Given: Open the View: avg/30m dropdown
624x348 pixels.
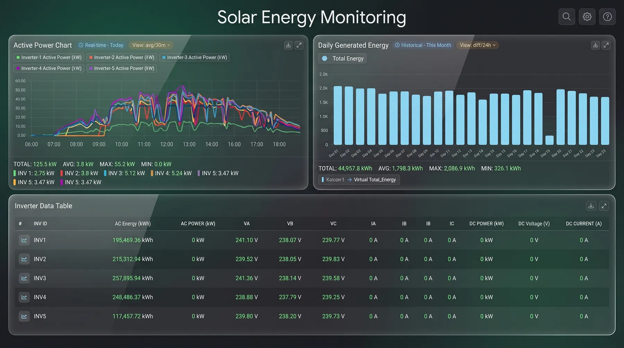Looking at the screenshot, I should click(x=151, y=45).
